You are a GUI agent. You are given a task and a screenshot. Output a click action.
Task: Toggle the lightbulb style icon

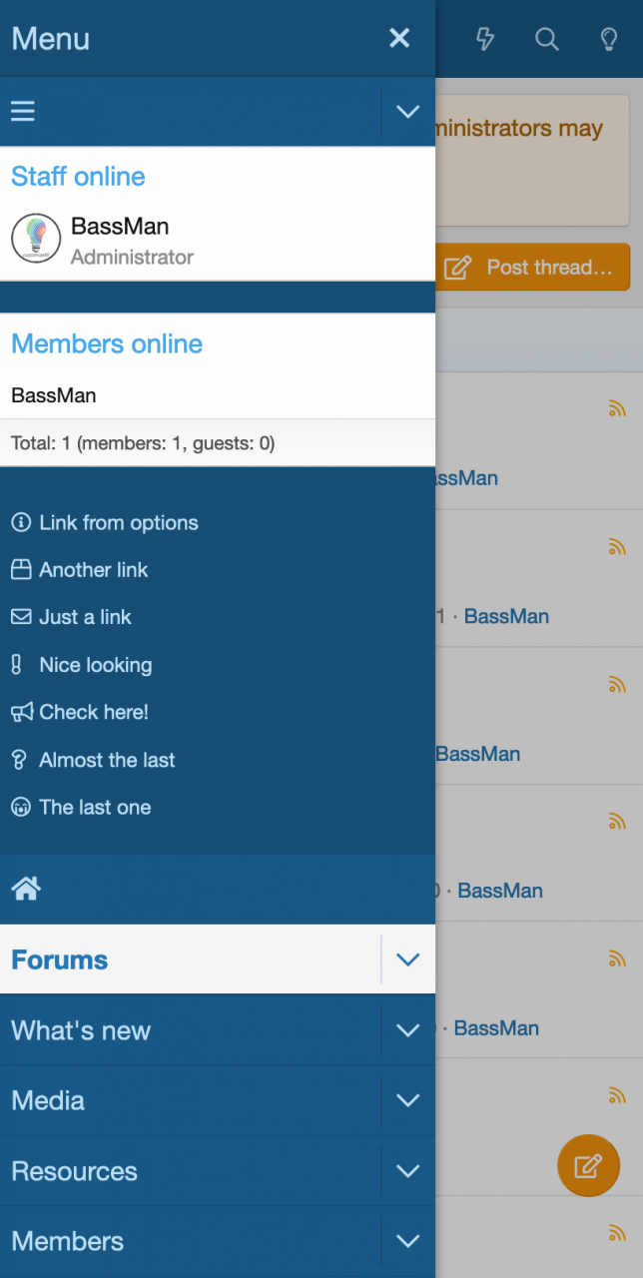point(608,39)
